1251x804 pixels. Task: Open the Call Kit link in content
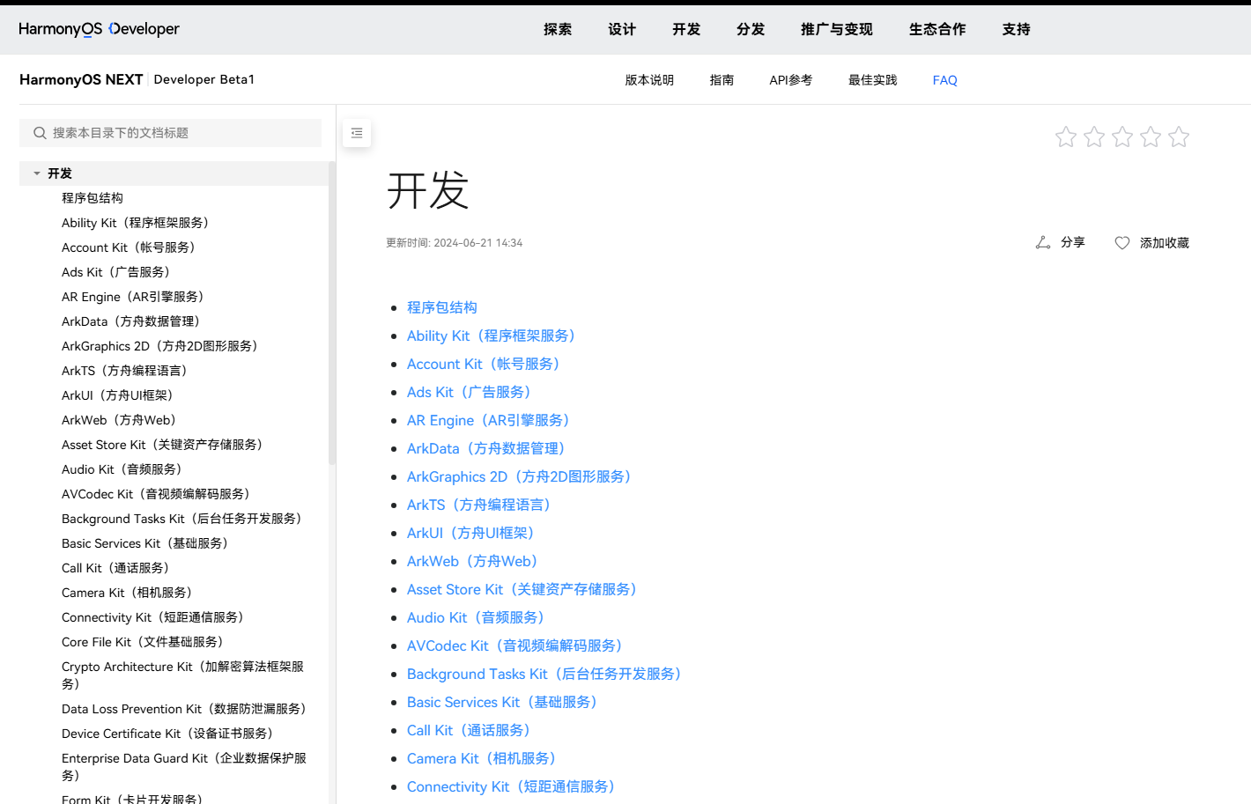point(472,730)
